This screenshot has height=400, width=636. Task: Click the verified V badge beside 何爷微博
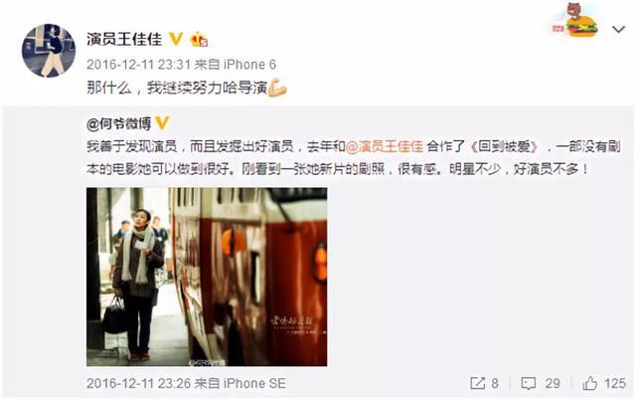[x=162, y=123]
